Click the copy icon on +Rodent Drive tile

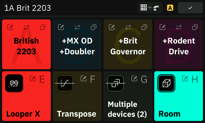(x=195, y=27)
